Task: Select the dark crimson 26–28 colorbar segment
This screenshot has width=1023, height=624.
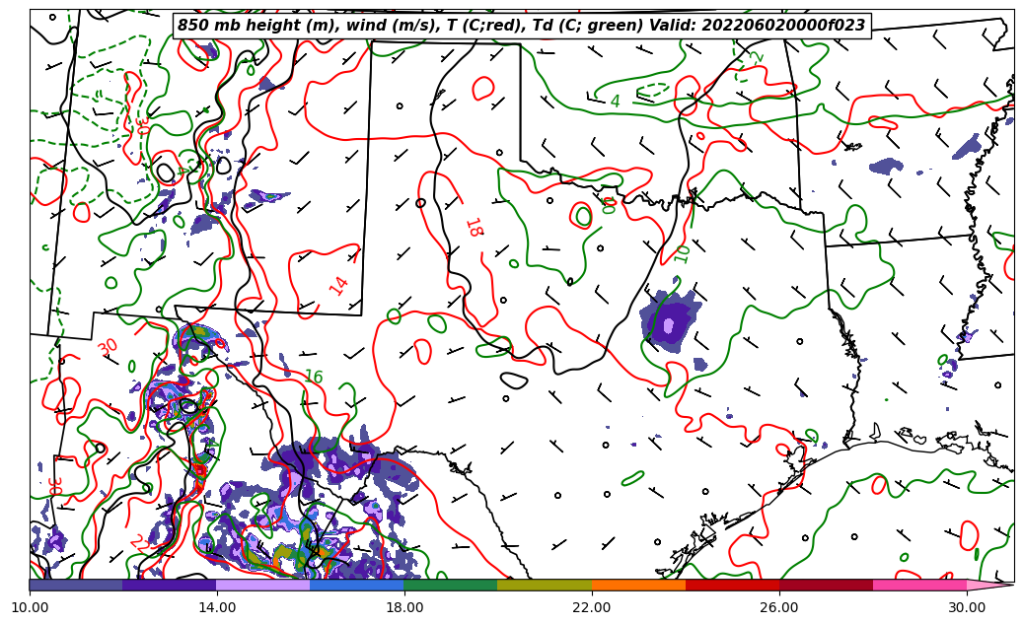Action: (826, 585)
